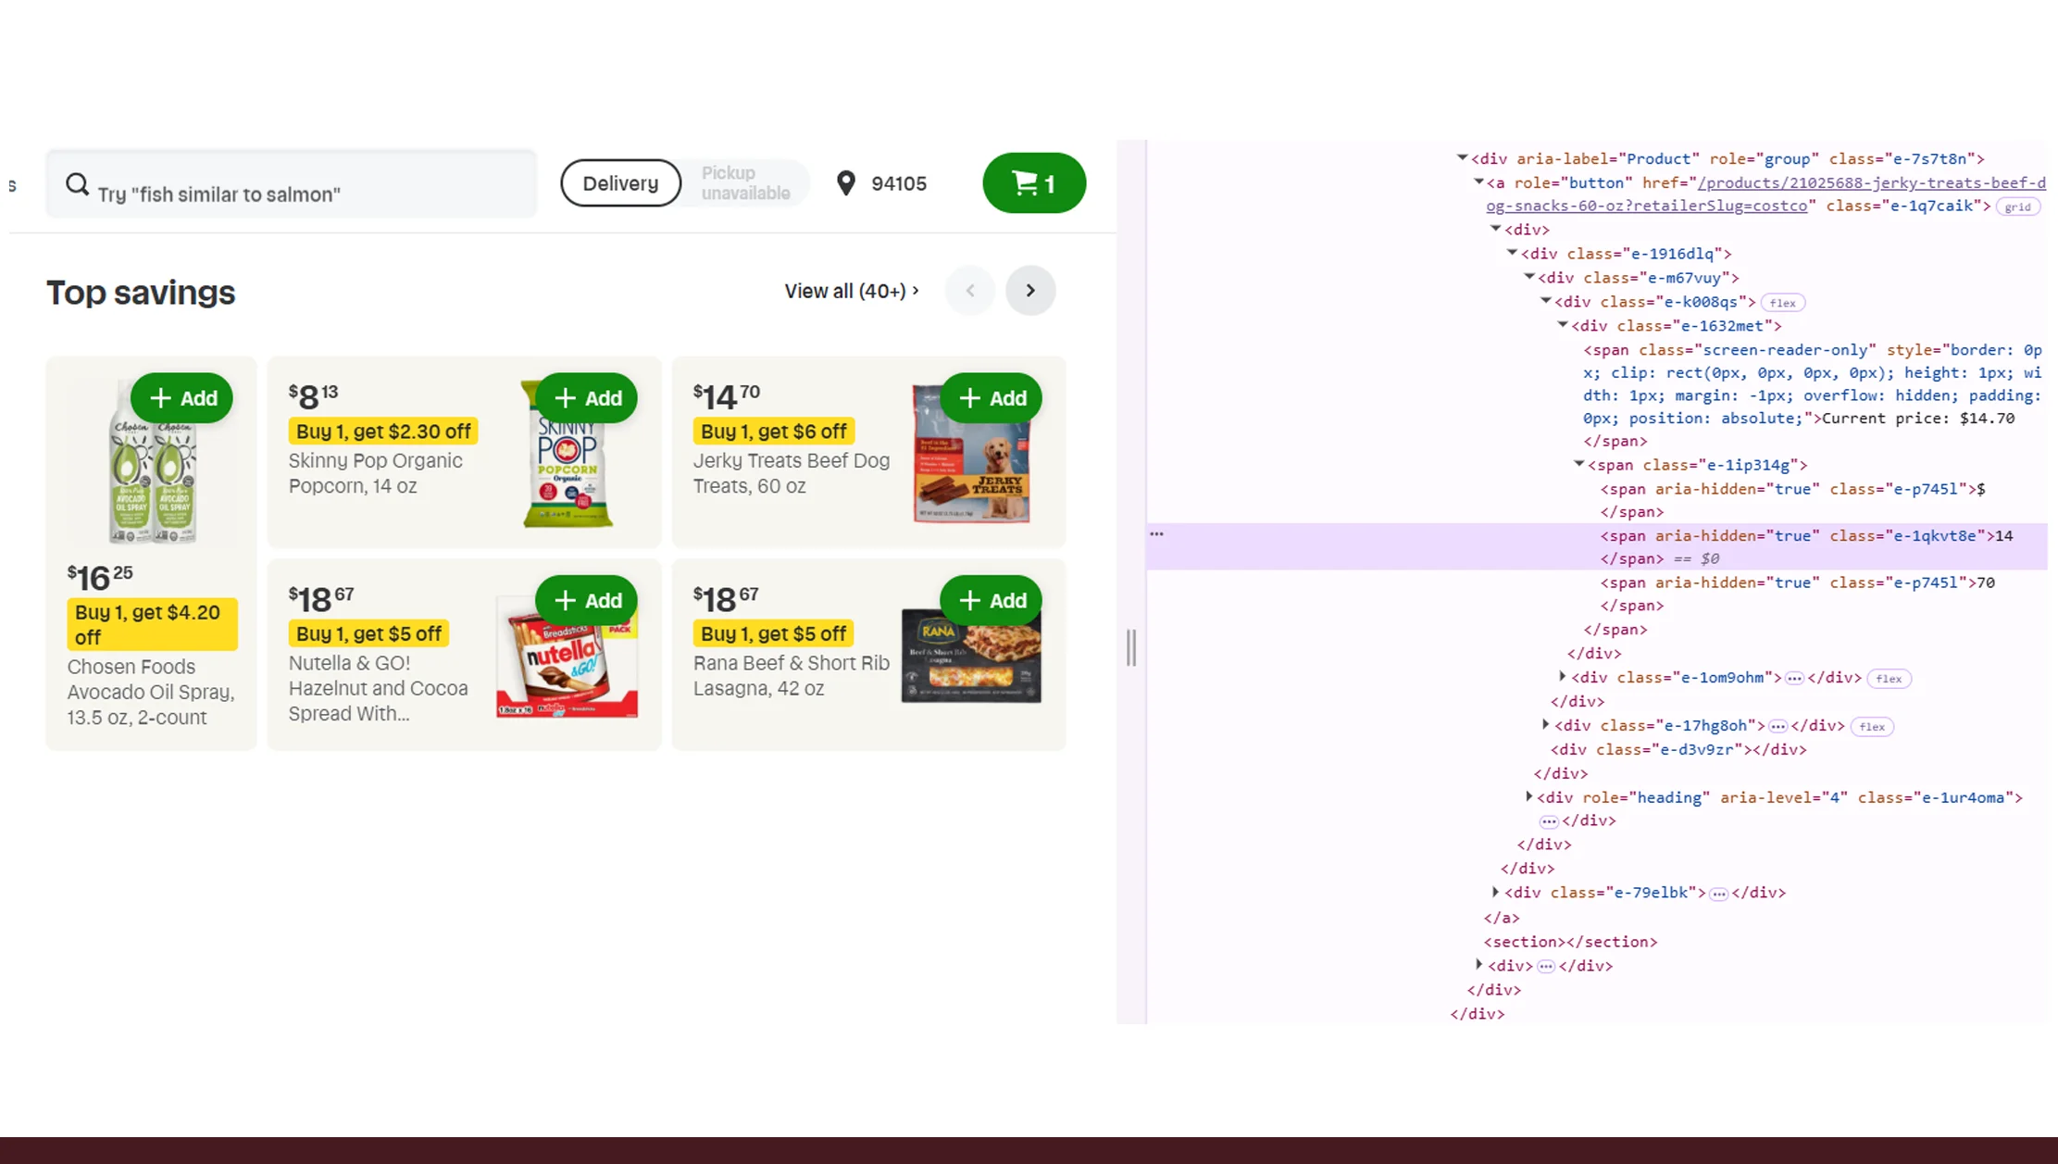Toggle the flex badge next to div e-k008qs
The width and height of the screenshot is (2058, 1164).
[1782, 302]
